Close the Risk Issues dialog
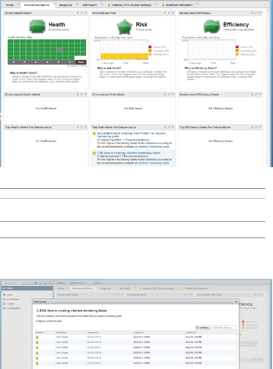273x369 pixels. tap(236, 302)
